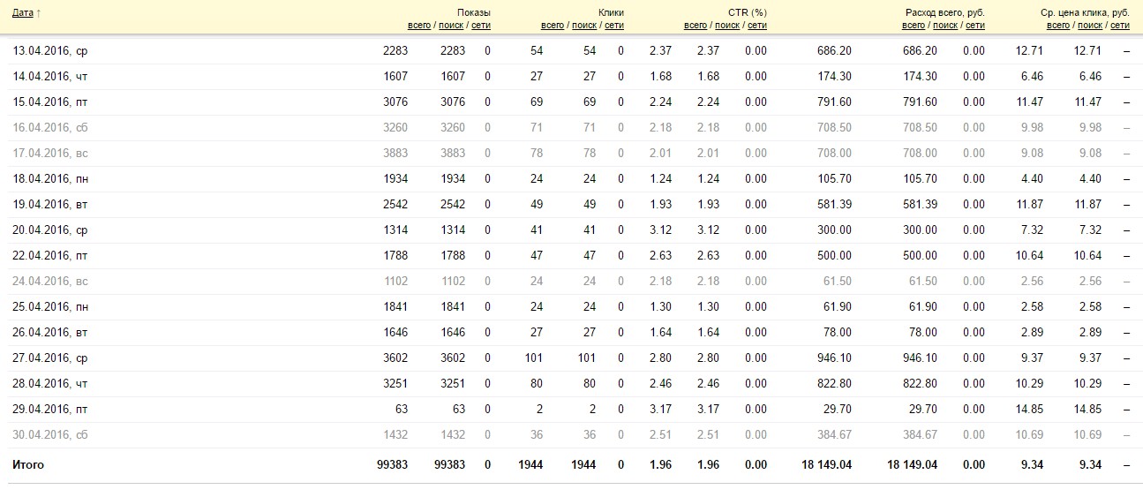
Task: Select the date row 18.04.2016, пн
Action: 50,179
